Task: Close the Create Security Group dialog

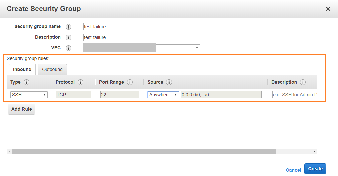Action: (x=328, y=9)
